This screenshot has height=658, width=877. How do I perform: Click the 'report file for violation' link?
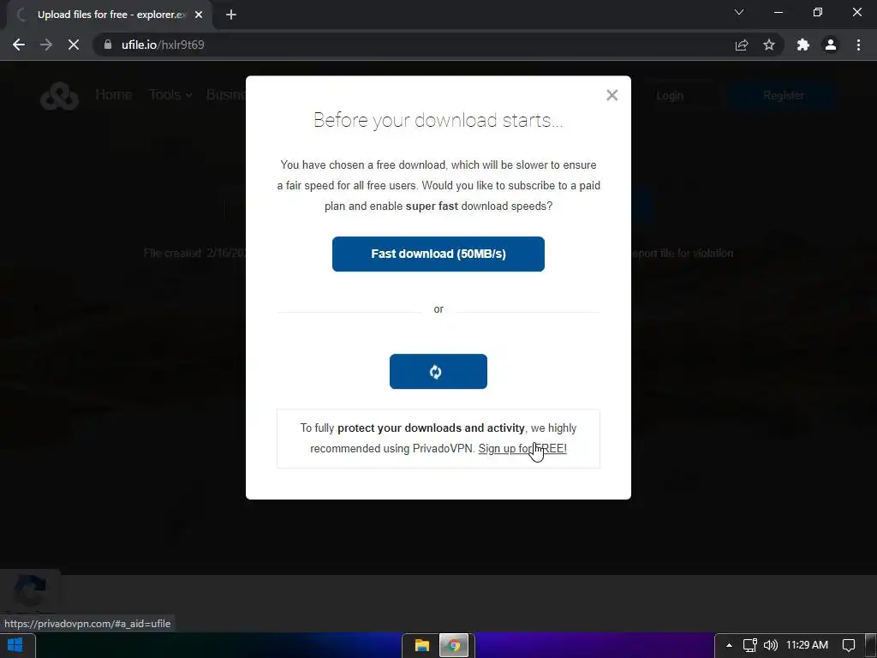pyautogui.click(x=683, y=254)
